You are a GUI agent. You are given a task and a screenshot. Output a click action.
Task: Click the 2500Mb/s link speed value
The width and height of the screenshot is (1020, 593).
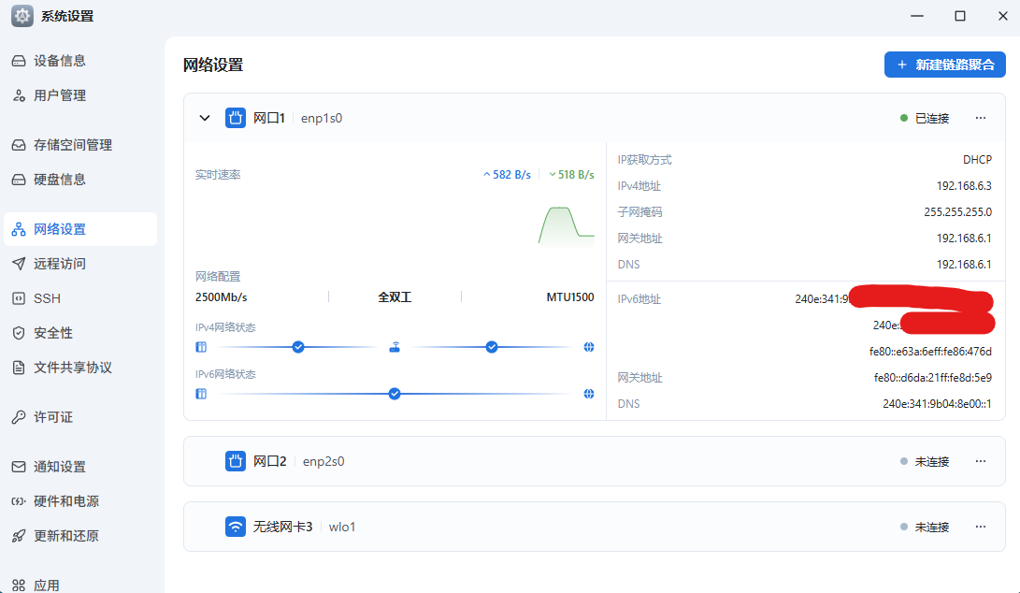coord(222,296)
